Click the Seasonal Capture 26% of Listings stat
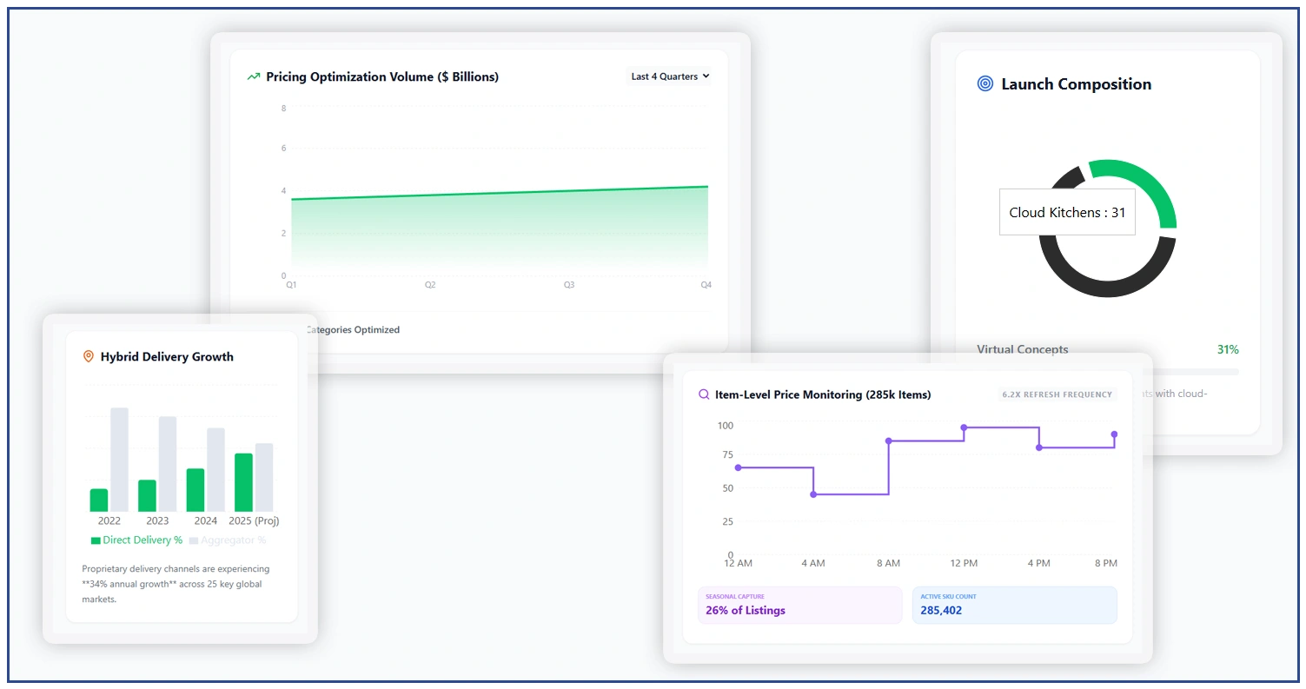Viewport: 1306px width, 689px height. 799,604
